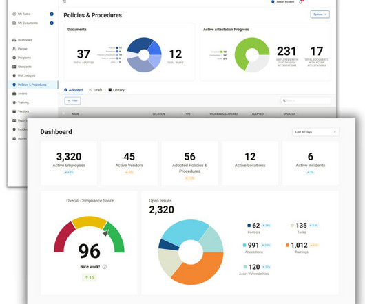The height and width of the screenshot is (304, 365).
Task: Sort by the NAME column header
Action: (75, 114)
